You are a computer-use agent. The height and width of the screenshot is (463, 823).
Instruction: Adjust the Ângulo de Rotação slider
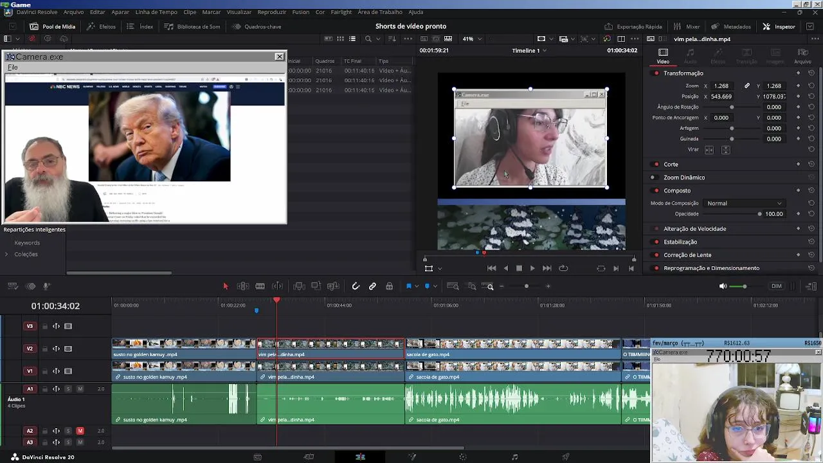732,107
